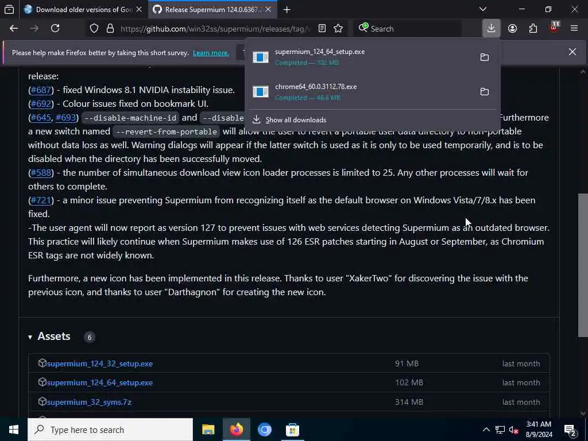
Task: Open Microsoft Store from taskbar
Action: (292, 430)
